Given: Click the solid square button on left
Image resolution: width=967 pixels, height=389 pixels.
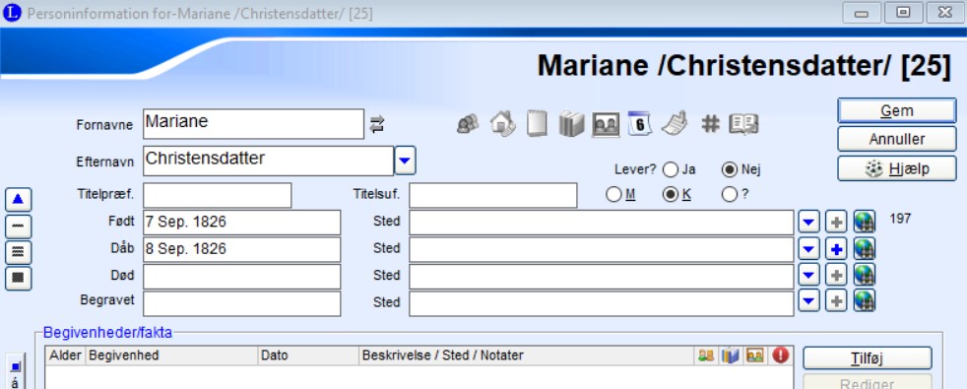Looking at the screenshot, I should (x=18, y=278).
